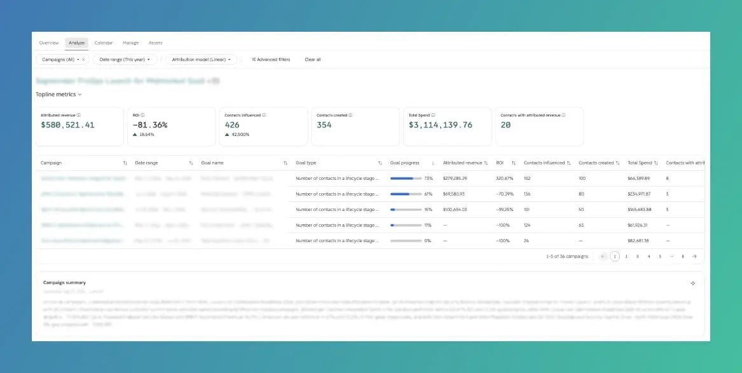Sort by the Goal progress column
The height and width of the screenshot is (373, 742).
(432, 163)
